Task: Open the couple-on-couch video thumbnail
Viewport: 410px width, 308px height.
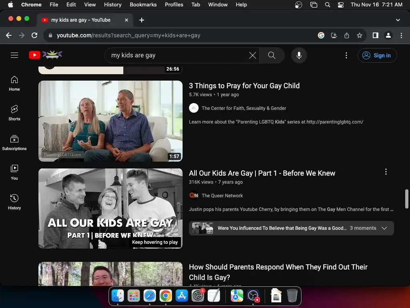Action: pyautogui.click(x=111, y=121)
